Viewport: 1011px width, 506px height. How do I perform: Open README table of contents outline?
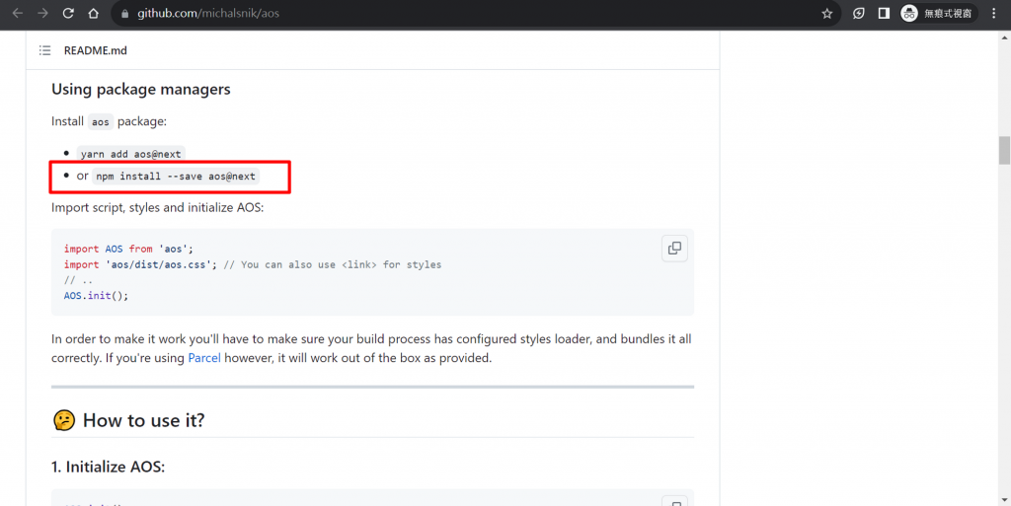tap(44, 50)
